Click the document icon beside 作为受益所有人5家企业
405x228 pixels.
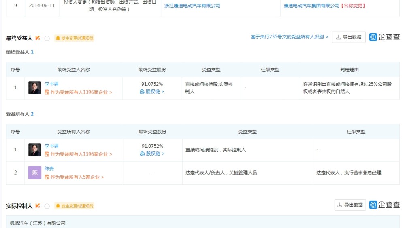47,177
